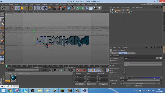Open the Object (Rel) coordinate dropdown

[x=80, y=84]
